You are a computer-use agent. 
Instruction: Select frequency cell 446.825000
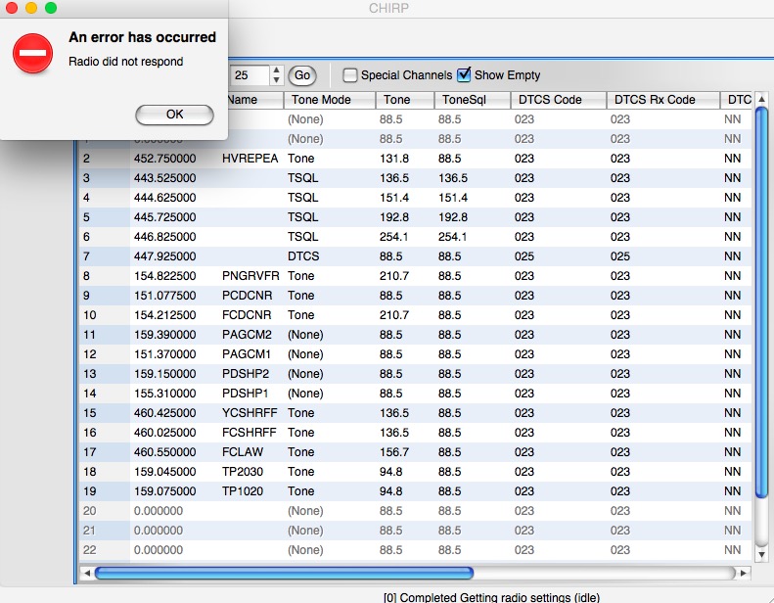[x=164, y=237]
